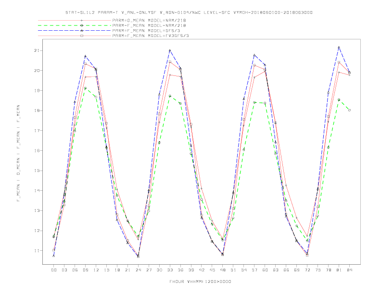Click x-axis forecast hour 66

pyautogui.click(x=286, y=270)
